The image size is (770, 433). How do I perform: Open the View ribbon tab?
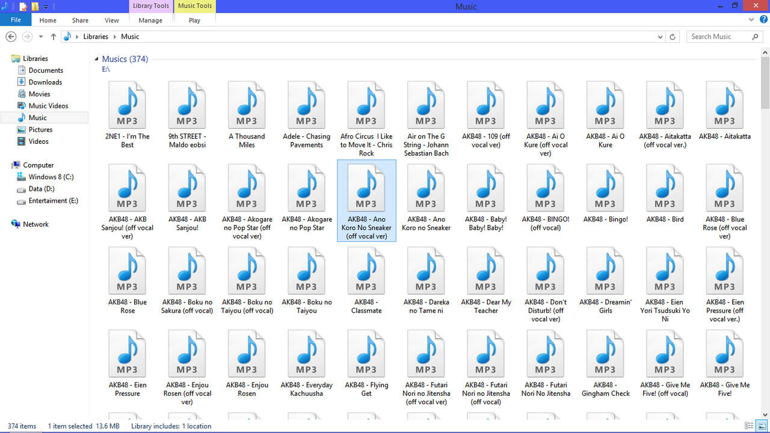point(112,20)
